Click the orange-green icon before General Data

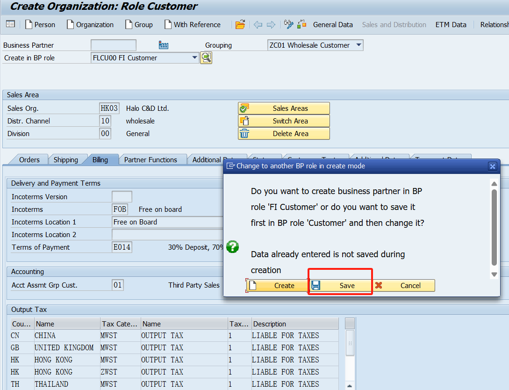(x=301, y=24)
